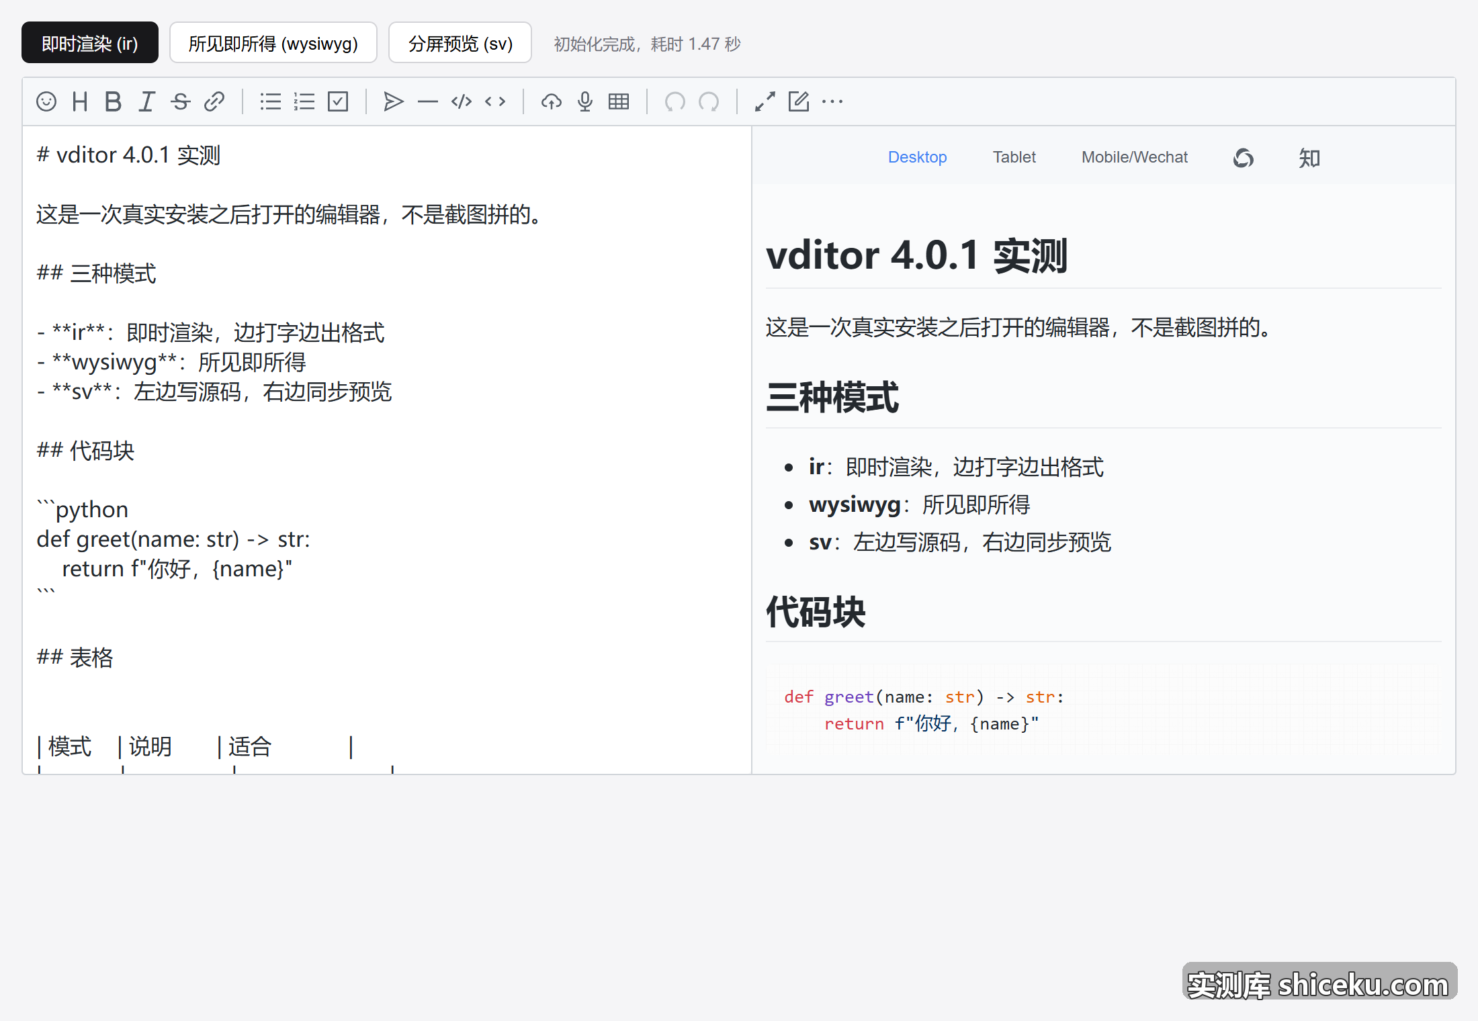1478x1021 pixels.
Task: Click the '```python' source line
Action: point(82,510)
